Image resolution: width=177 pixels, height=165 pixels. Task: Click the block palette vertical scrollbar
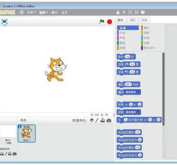click(164, 89)
